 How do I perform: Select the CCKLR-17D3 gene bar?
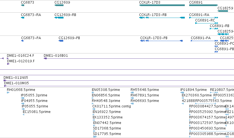[x=162, y=5]
